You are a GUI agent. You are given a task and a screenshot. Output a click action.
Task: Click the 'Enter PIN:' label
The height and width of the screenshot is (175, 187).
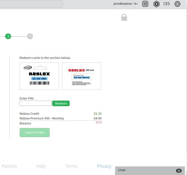(27, 98)
